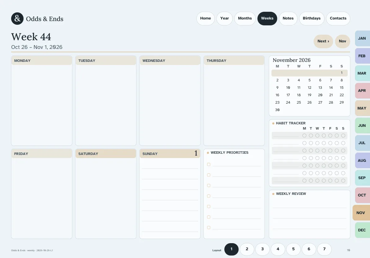Click the Nov month button
The image size is (370, 258).
tap(342, 41)
